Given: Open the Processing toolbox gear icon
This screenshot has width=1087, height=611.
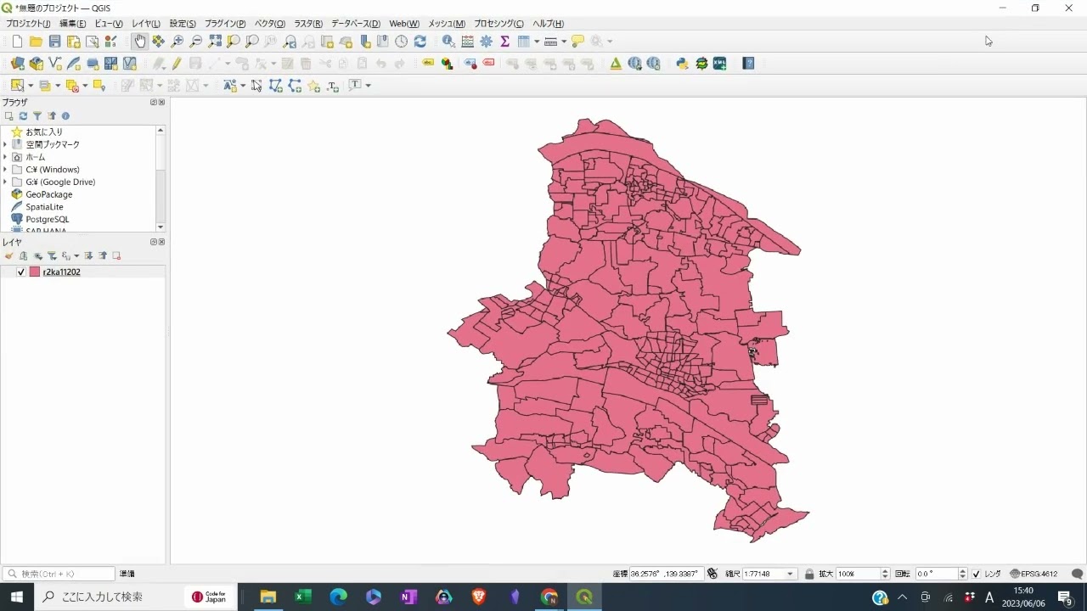Looking at the screenshot, I should pyautogui.click(x=486, y=41).
